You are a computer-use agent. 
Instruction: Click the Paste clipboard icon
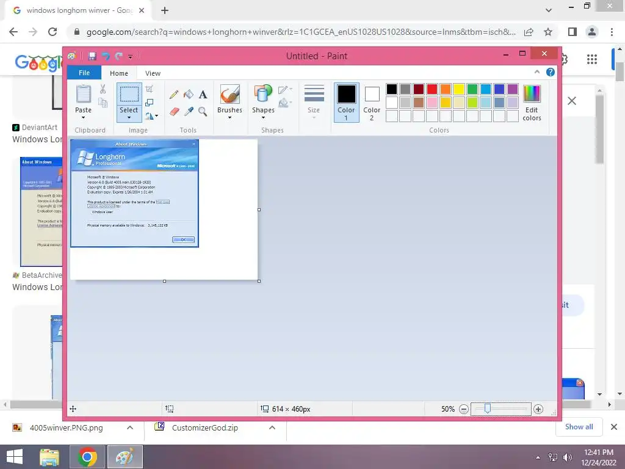click(83, 94)
